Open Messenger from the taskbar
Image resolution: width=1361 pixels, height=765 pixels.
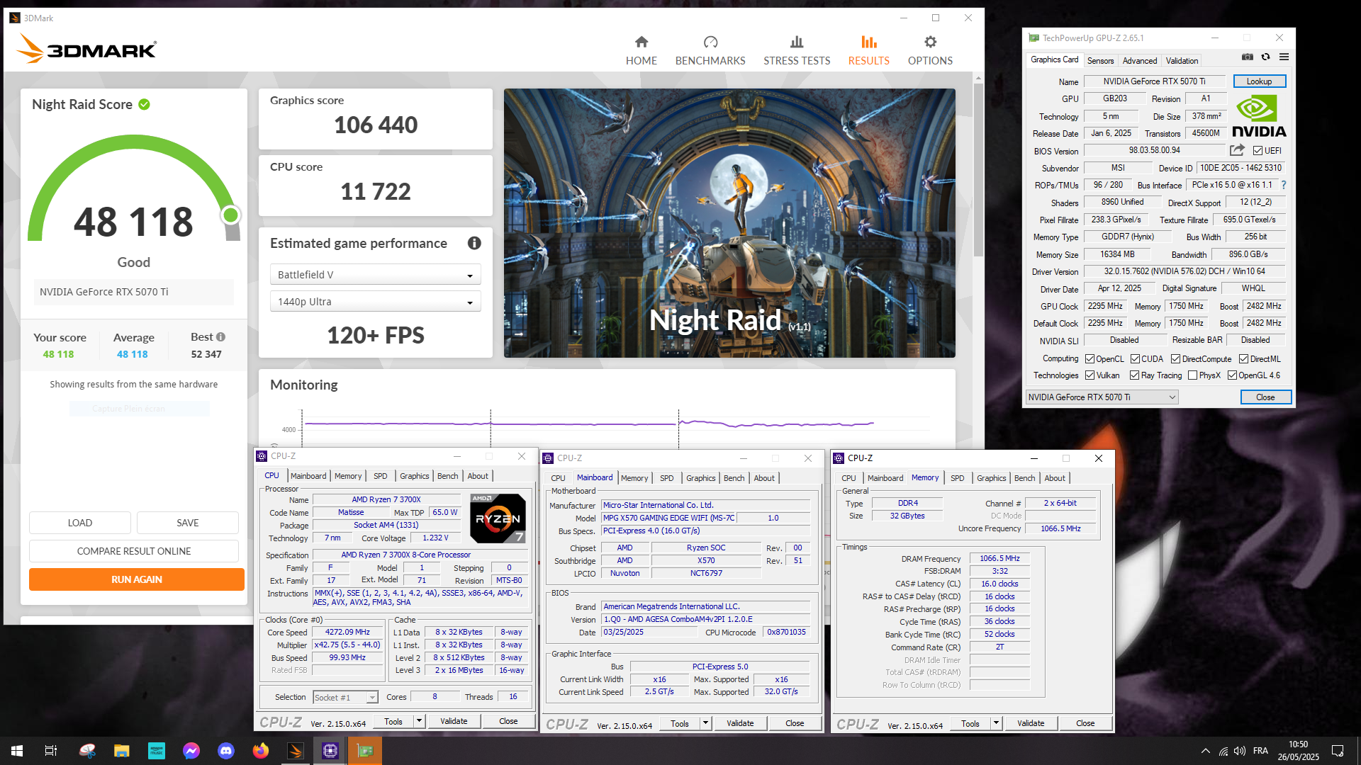click(x=191, y=751)
